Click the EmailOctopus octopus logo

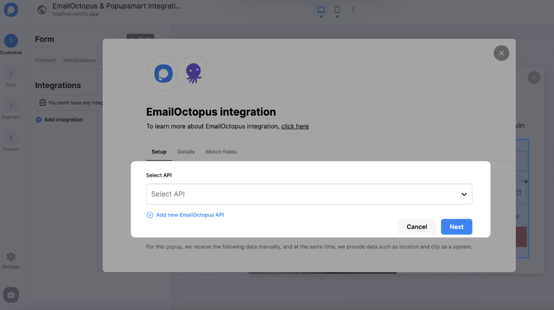click(194, 73)
